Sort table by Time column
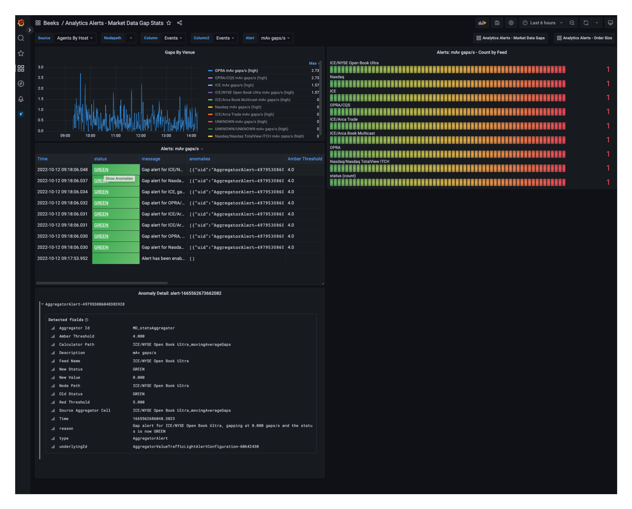The image size is (632, 509). point(42,159)
